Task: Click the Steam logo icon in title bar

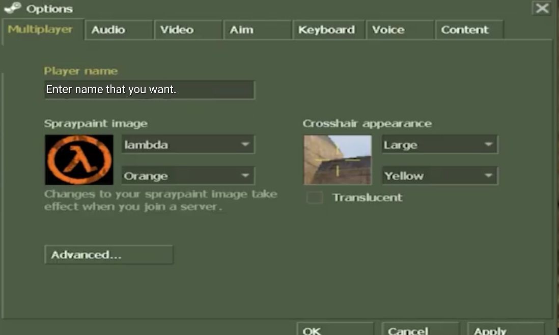Action: coord(12,8)
